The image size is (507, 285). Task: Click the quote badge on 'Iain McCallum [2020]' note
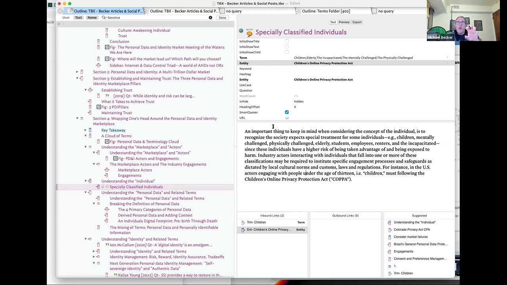coord(107,245)
